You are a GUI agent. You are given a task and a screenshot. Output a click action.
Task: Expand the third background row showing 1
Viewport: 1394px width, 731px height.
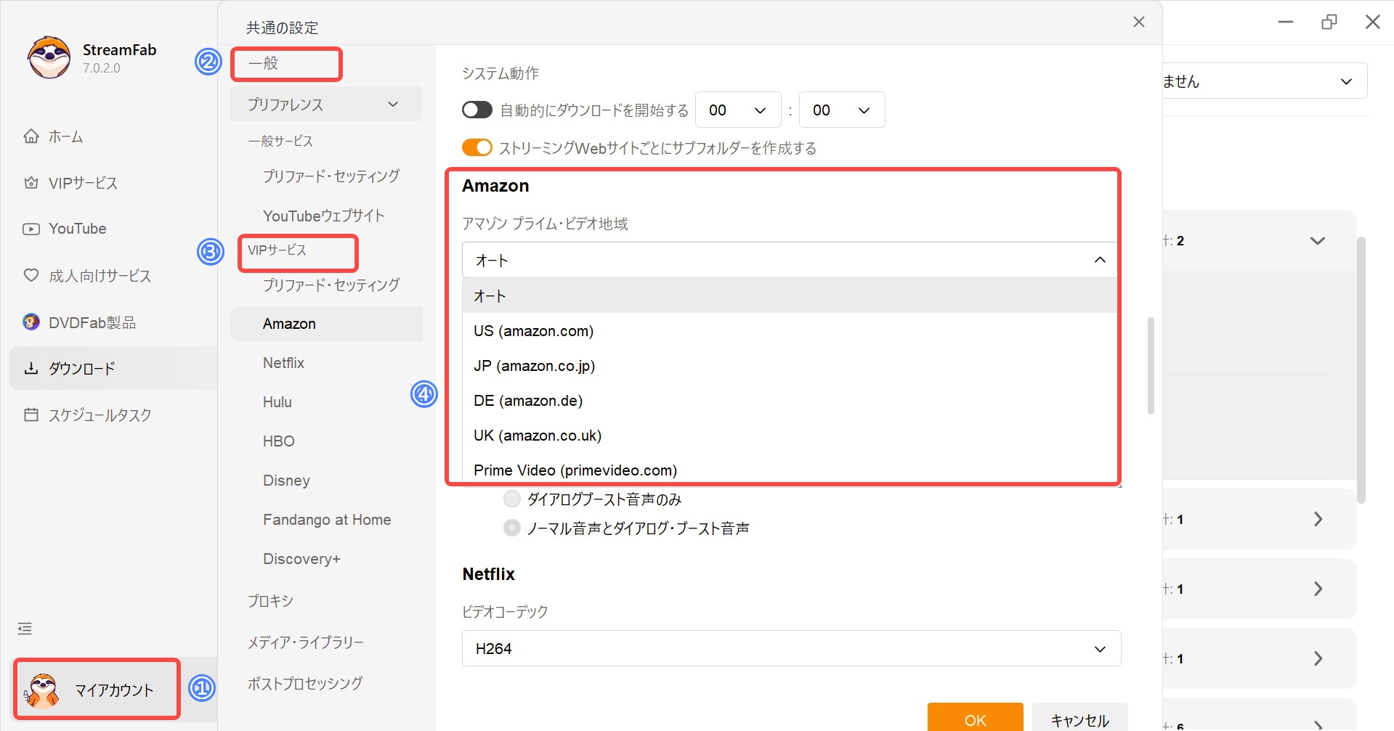(x=1318, y=658)
